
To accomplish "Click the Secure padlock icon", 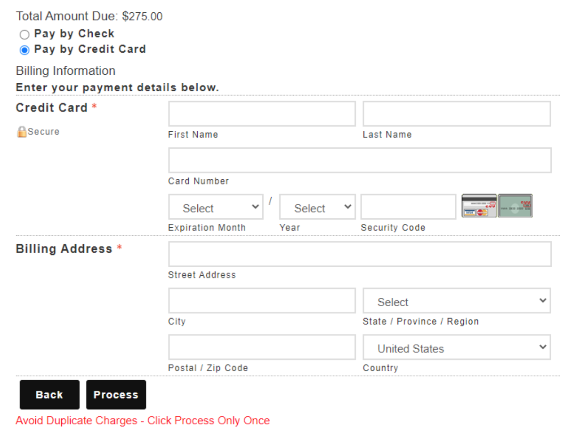I will pos(22,132).
